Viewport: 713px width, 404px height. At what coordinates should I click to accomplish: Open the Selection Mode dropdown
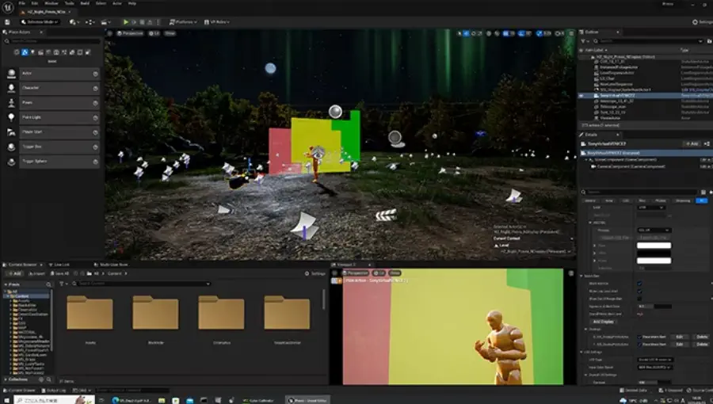41,22
